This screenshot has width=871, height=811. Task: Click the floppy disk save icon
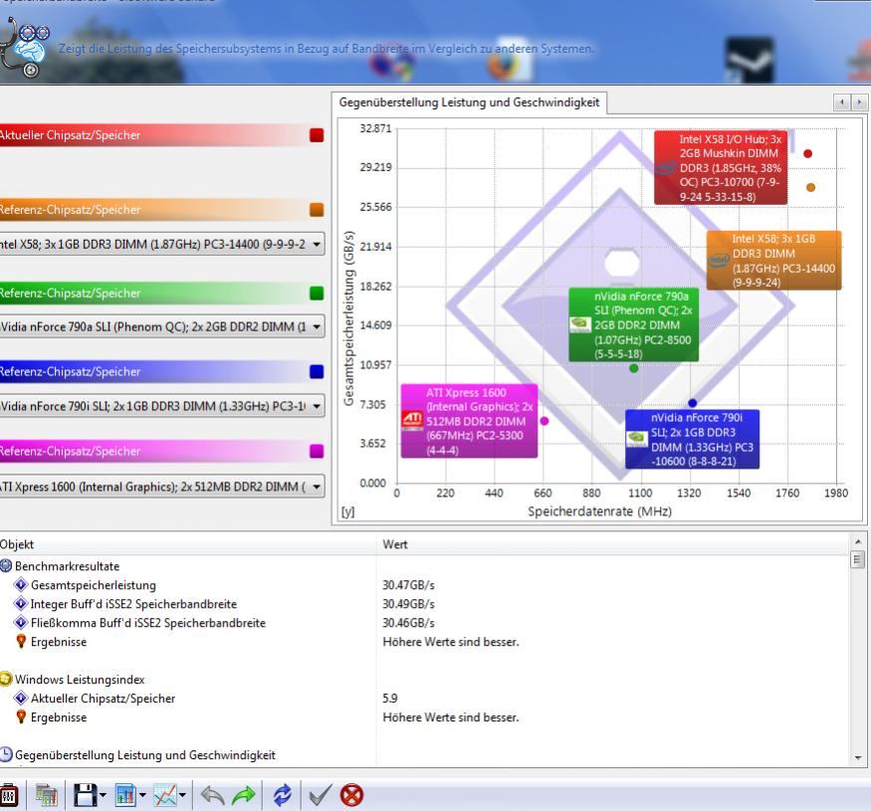point(86,795)
